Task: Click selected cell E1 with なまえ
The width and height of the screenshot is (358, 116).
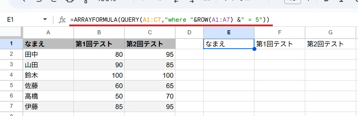Action: tap(229, 44)
